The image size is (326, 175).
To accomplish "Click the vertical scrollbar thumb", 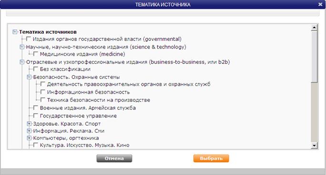I will pos(314,57).
